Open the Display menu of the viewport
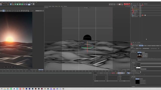The width and height of the screenshot is (161, 90). pos(53,6)
